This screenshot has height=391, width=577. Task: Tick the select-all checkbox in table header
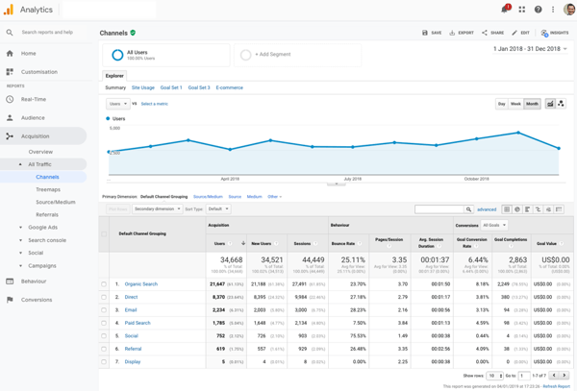tap(104, 233)
